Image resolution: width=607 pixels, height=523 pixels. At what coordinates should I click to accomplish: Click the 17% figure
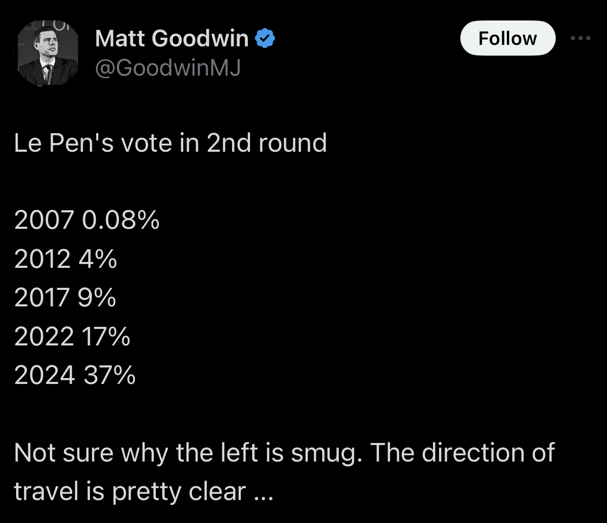click(106, 337)
